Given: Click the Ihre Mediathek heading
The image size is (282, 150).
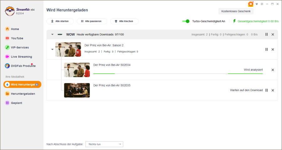Looking at the screenshot, I should coord(15,77).
